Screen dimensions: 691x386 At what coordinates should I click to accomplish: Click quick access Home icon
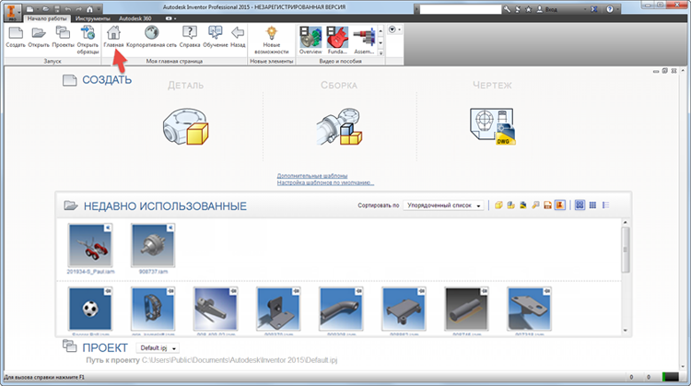[90, 9]
